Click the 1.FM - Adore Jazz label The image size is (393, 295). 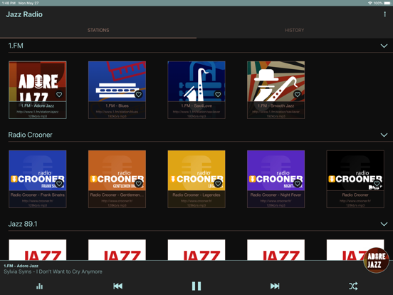(x=38, y=106)
